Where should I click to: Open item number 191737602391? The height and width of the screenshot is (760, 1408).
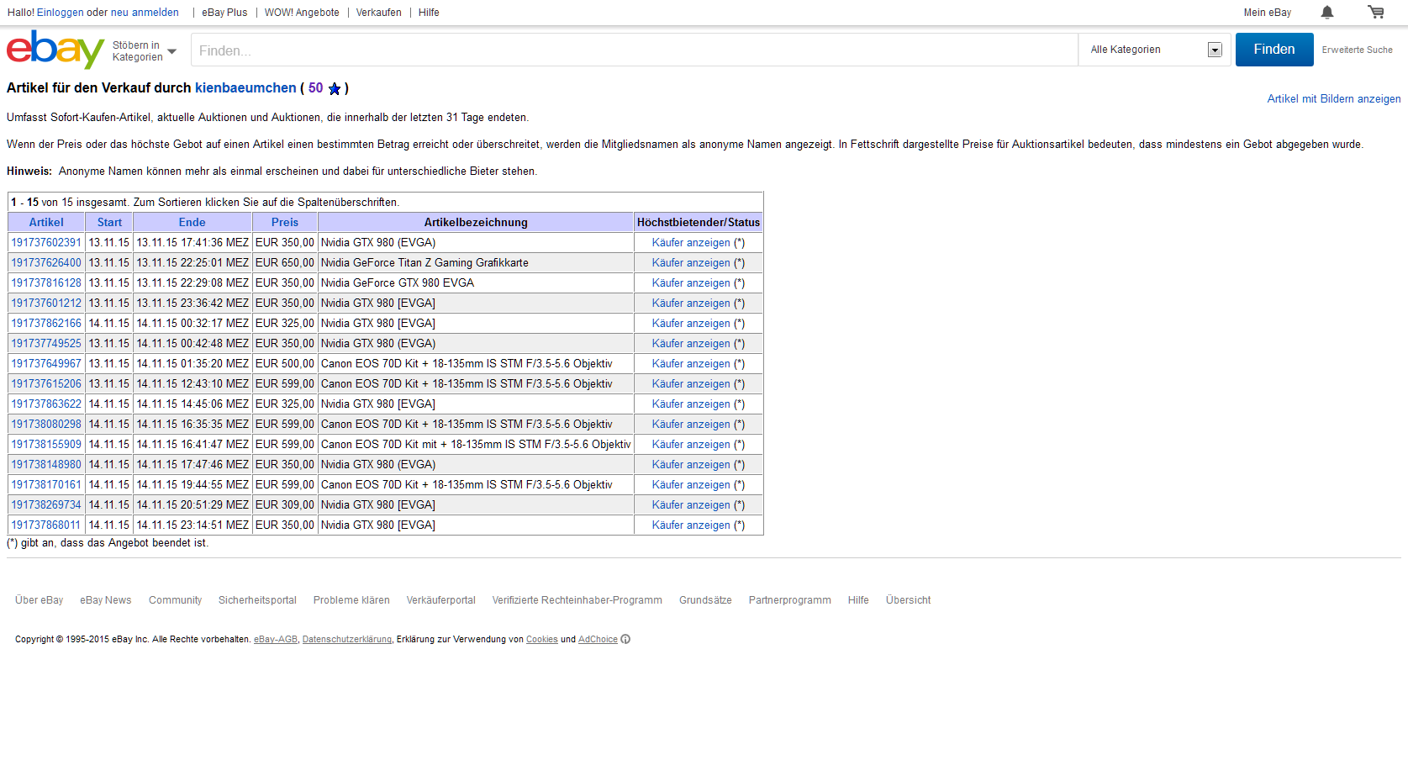tap(46, 242)
